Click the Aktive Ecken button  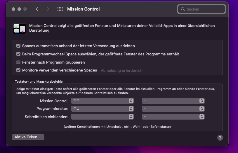click(x=28, y=137)
